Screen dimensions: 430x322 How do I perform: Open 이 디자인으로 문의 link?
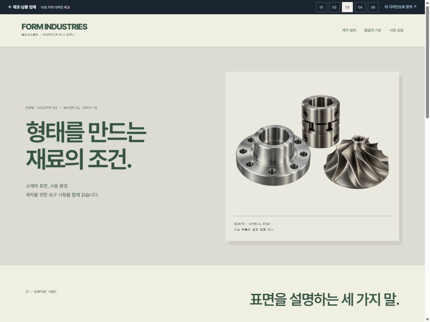(400, 7)
